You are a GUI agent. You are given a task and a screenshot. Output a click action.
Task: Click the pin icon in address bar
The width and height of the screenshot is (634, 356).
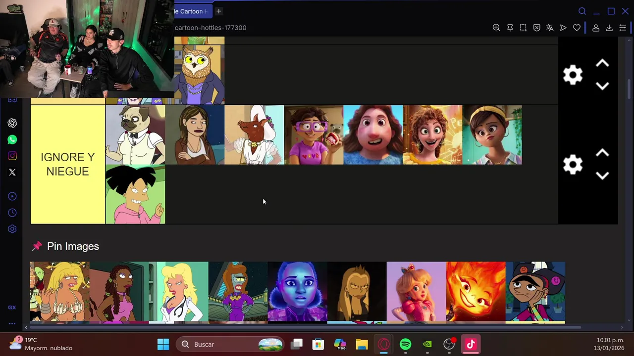(x=510, y=28)
